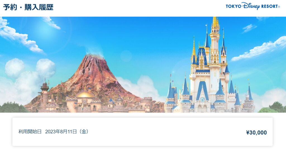Click the Tokyo Disney Resort logo

click(x=253, y=6)
